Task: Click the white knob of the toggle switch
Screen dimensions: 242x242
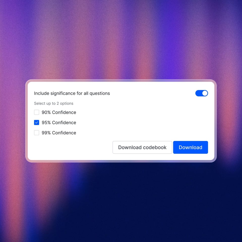Action: pyautogui.click(x=205, y=93)
